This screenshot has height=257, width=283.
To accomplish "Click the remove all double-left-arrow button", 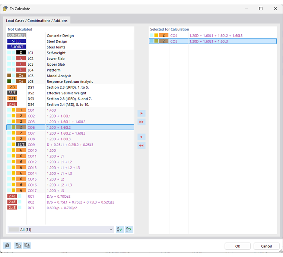I will pyautogui.click(x=141, y=145).
